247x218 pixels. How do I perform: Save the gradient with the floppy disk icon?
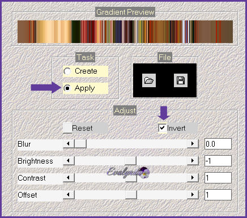pyautogui.click(x=181, y=80)
